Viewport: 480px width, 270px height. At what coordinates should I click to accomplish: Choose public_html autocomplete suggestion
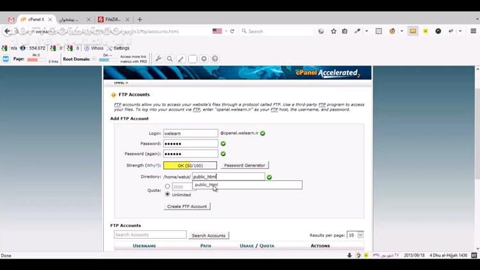tap(207, 185)
